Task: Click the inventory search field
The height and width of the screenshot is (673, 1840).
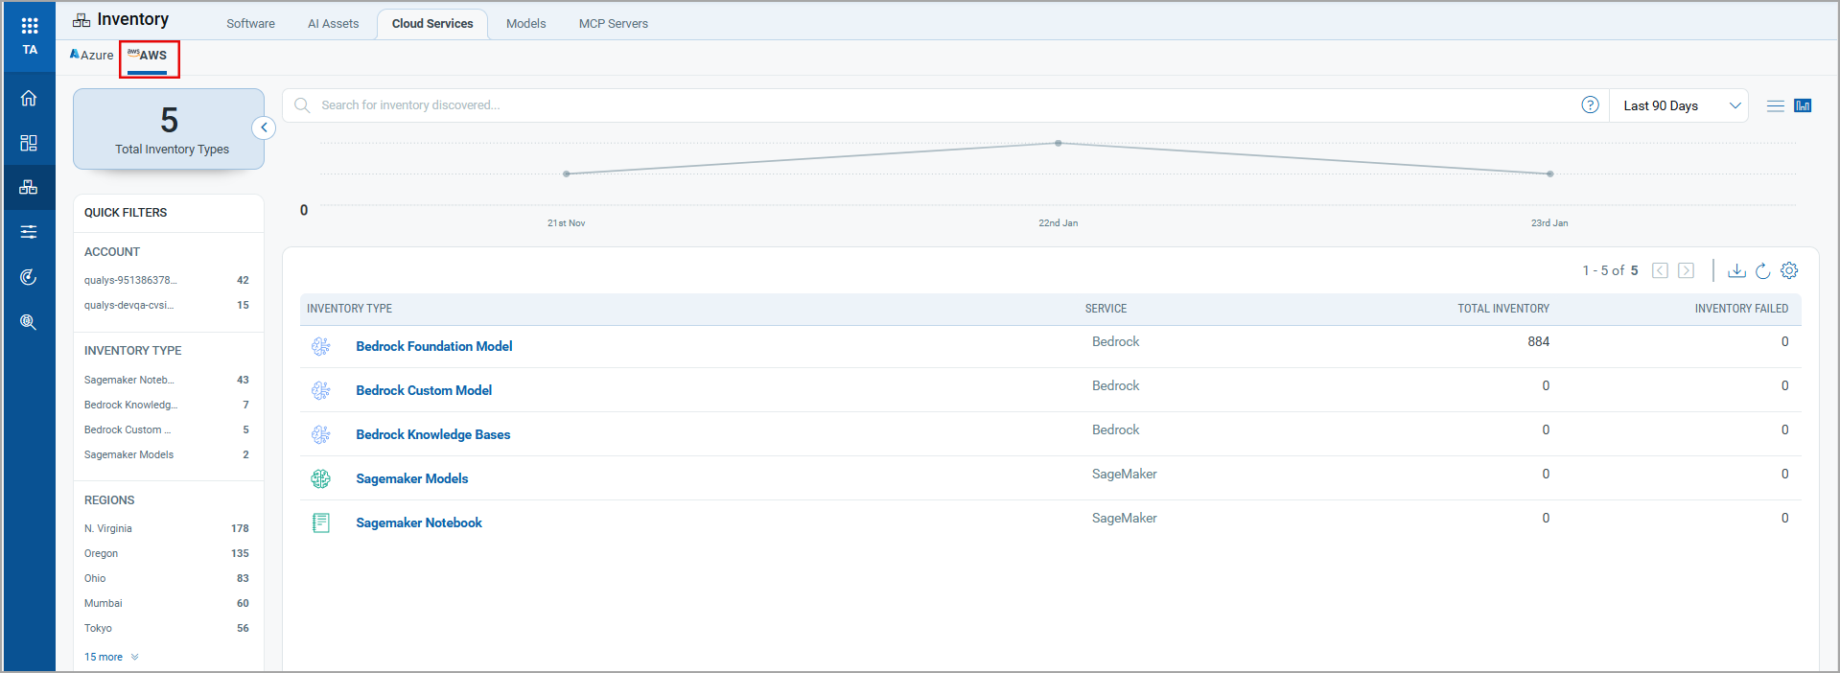Action: click(944, 105)
